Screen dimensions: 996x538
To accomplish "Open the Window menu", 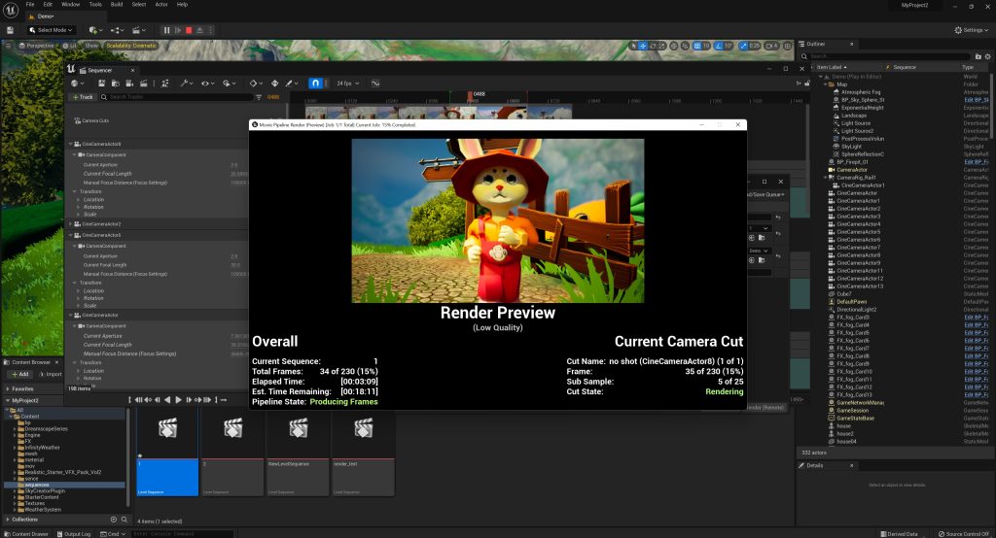I will [x=70, y=5].
